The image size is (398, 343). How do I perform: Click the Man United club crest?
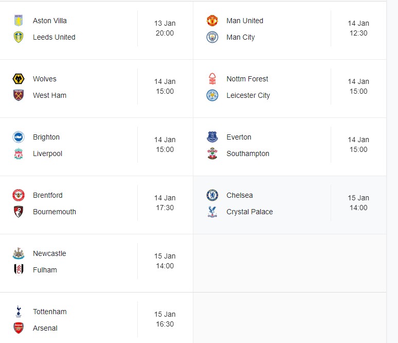coord(212,21)
